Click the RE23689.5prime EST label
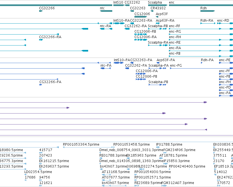The width and height of the screenshot is (233, 187). click(148, 183)
